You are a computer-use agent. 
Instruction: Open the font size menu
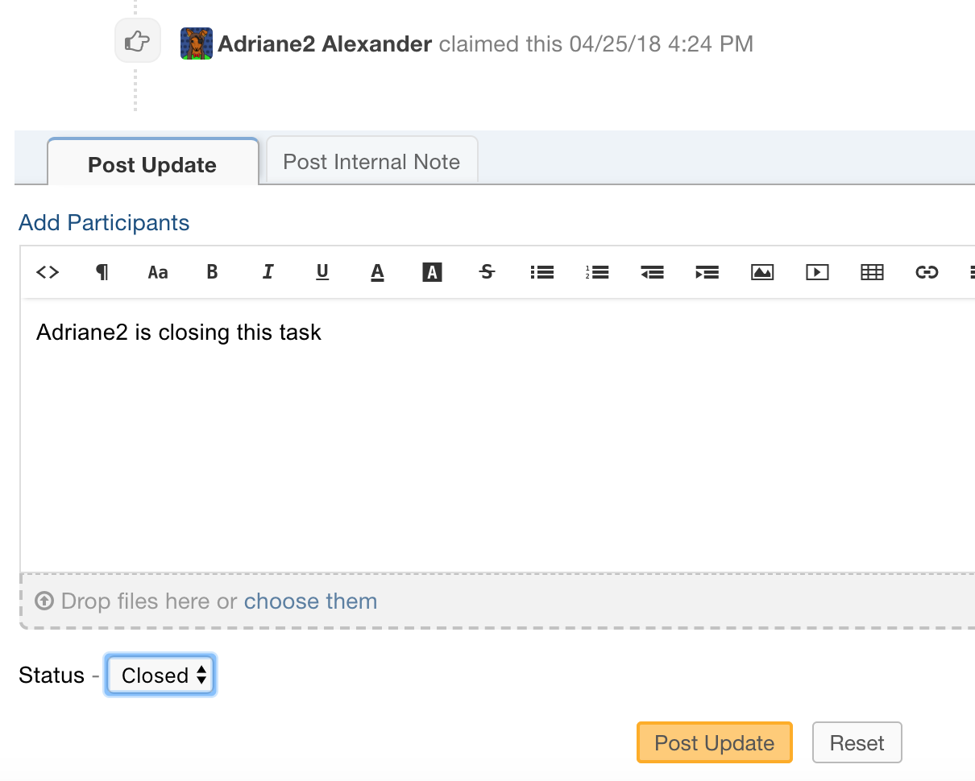[158, 272]
